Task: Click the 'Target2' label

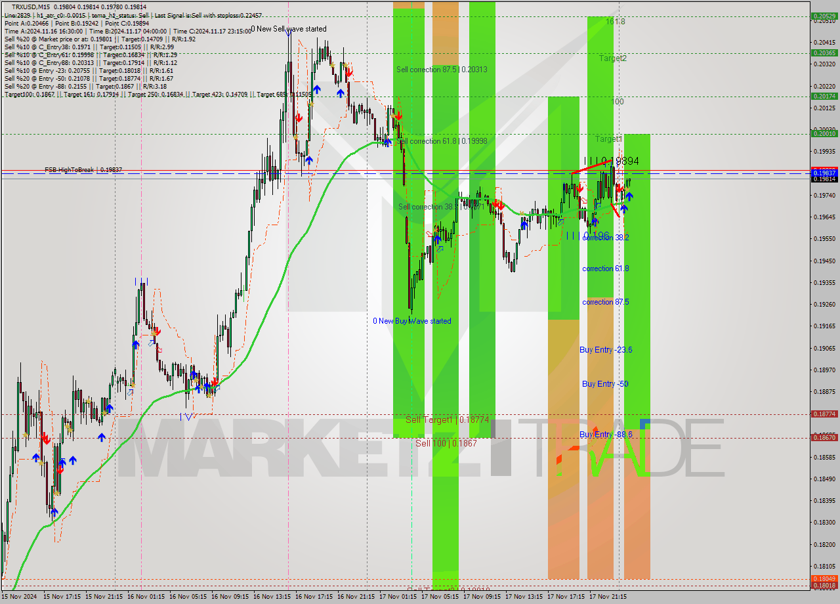Action: coord(612,58)
